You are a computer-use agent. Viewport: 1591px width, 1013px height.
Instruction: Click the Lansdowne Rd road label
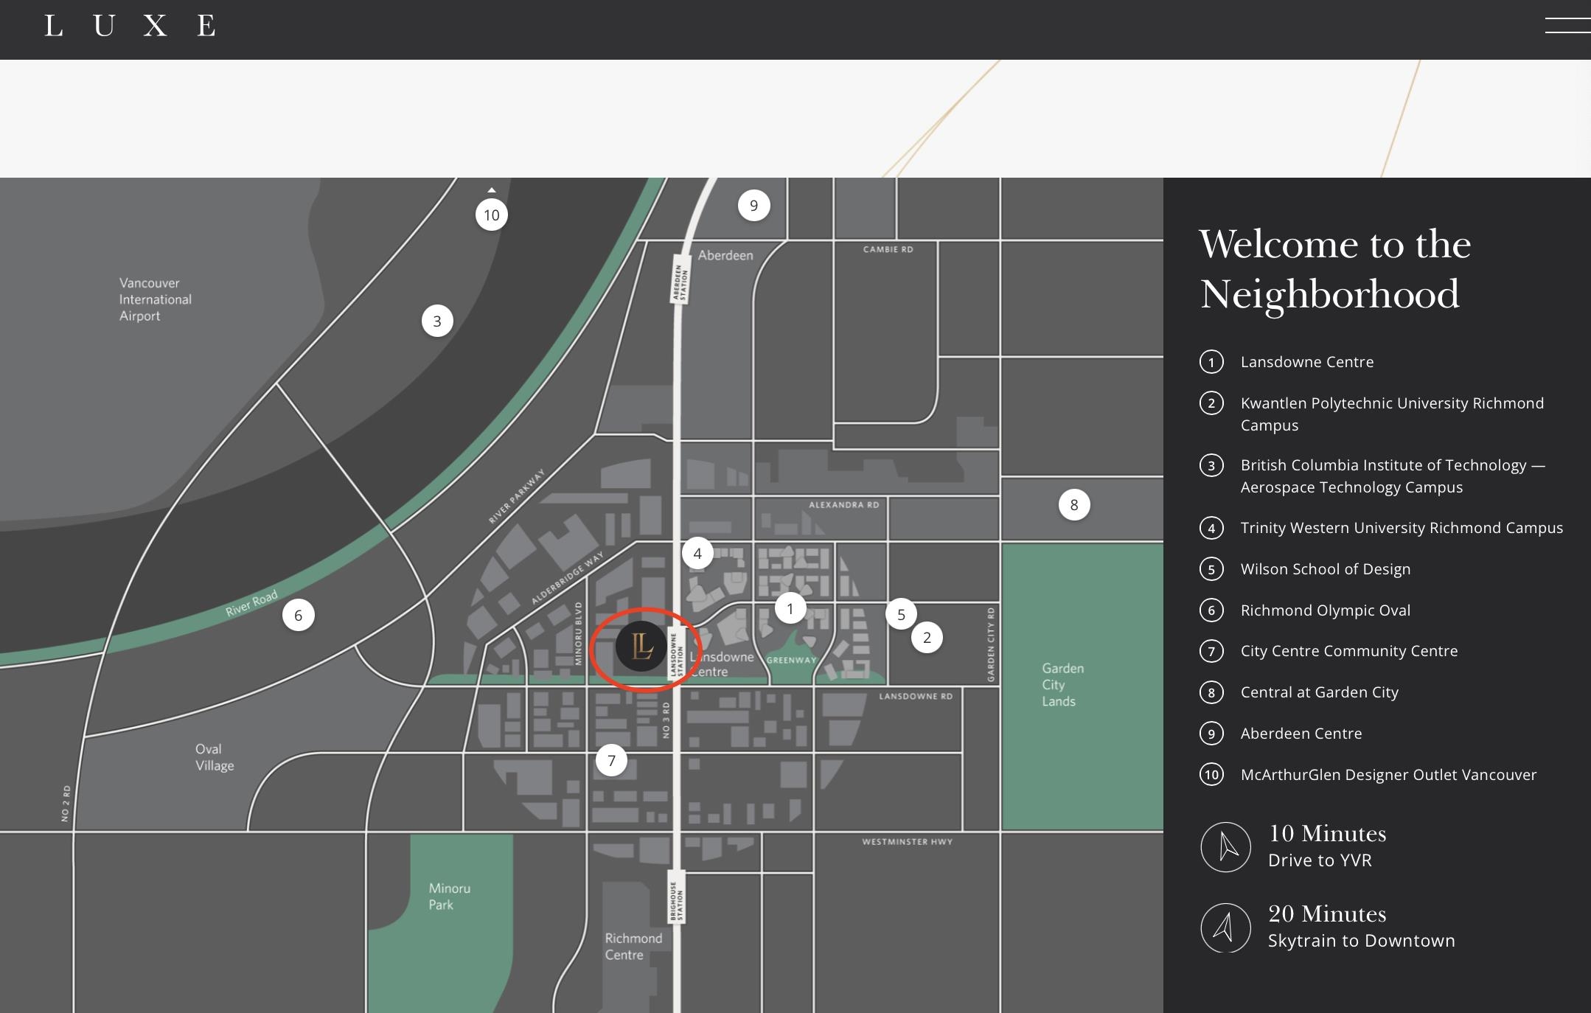click(x=916, y=696)
